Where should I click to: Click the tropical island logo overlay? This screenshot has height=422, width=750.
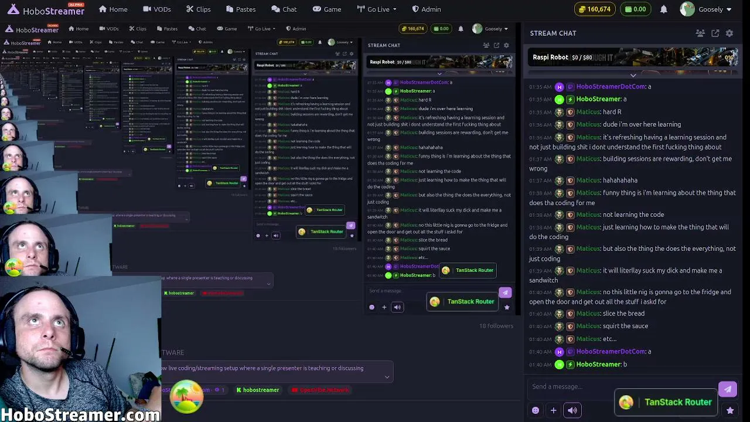coord(187,397)
